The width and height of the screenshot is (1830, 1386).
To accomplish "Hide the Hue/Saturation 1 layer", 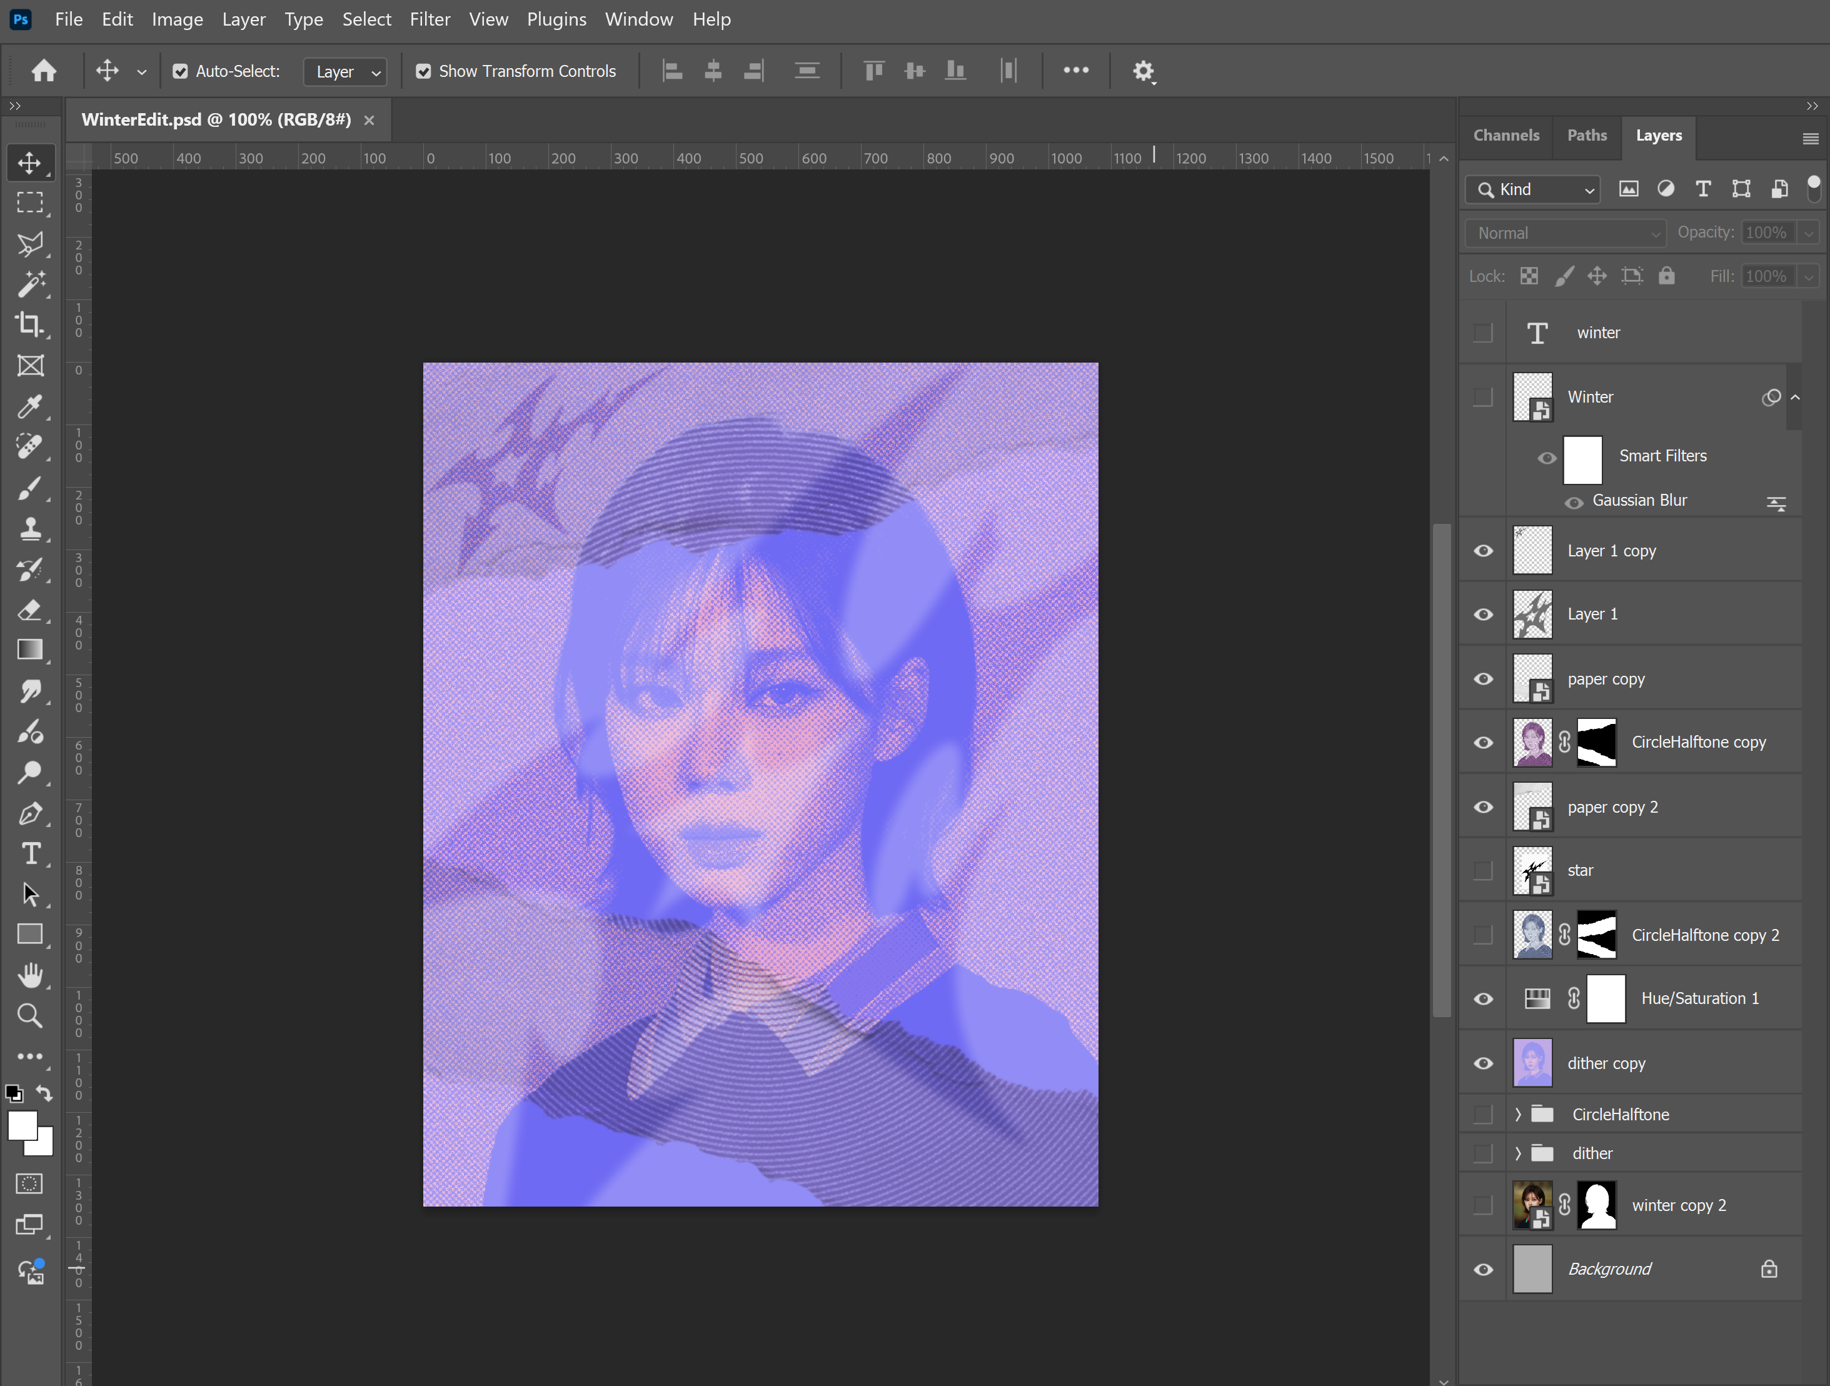I will pos(1484,999).
